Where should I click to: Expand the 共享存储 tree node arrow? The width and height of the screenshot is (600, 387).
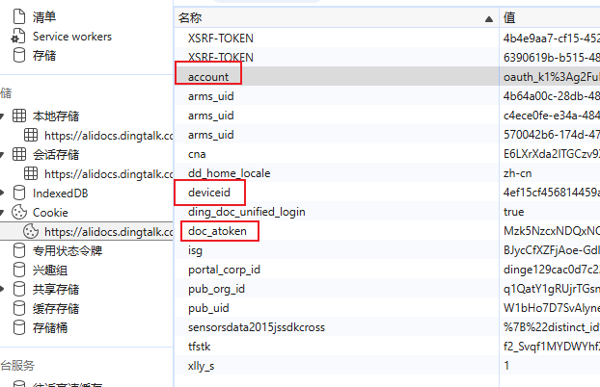coord(4,289)
